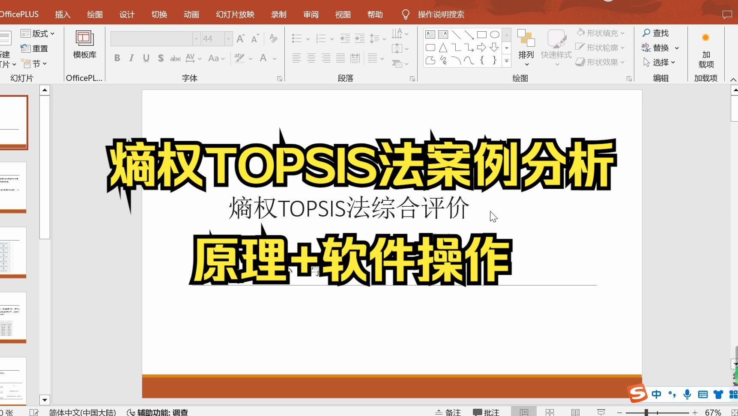This screenshot has height=416, width=738.
Task: Switch to the 切换 transitions tab
Action: (x=159, y=15)
